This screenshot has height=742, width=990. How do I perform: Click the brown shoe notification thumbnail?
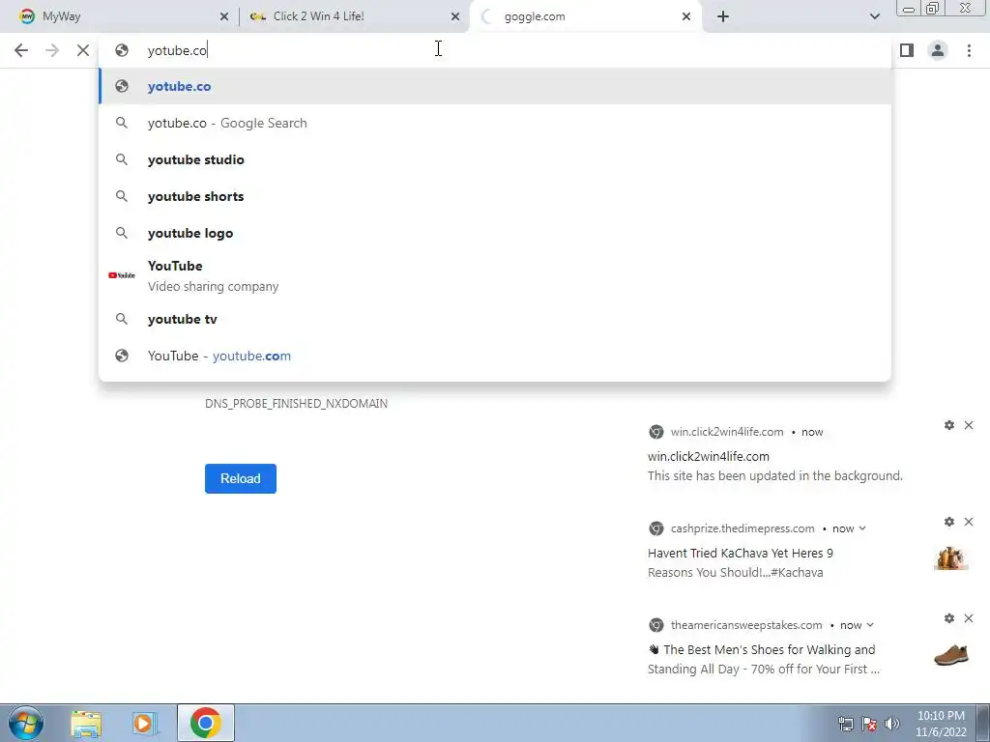[x=951, y=655]
